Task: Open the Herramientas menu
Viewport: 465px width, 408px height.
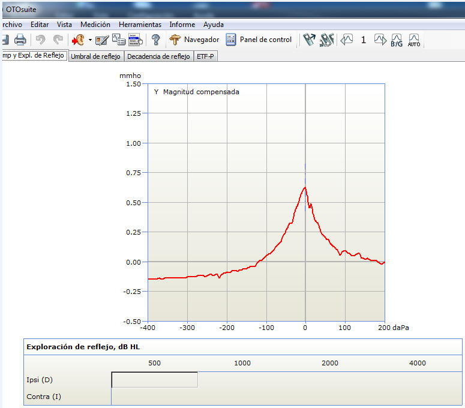Action: [x=140, y=25]
